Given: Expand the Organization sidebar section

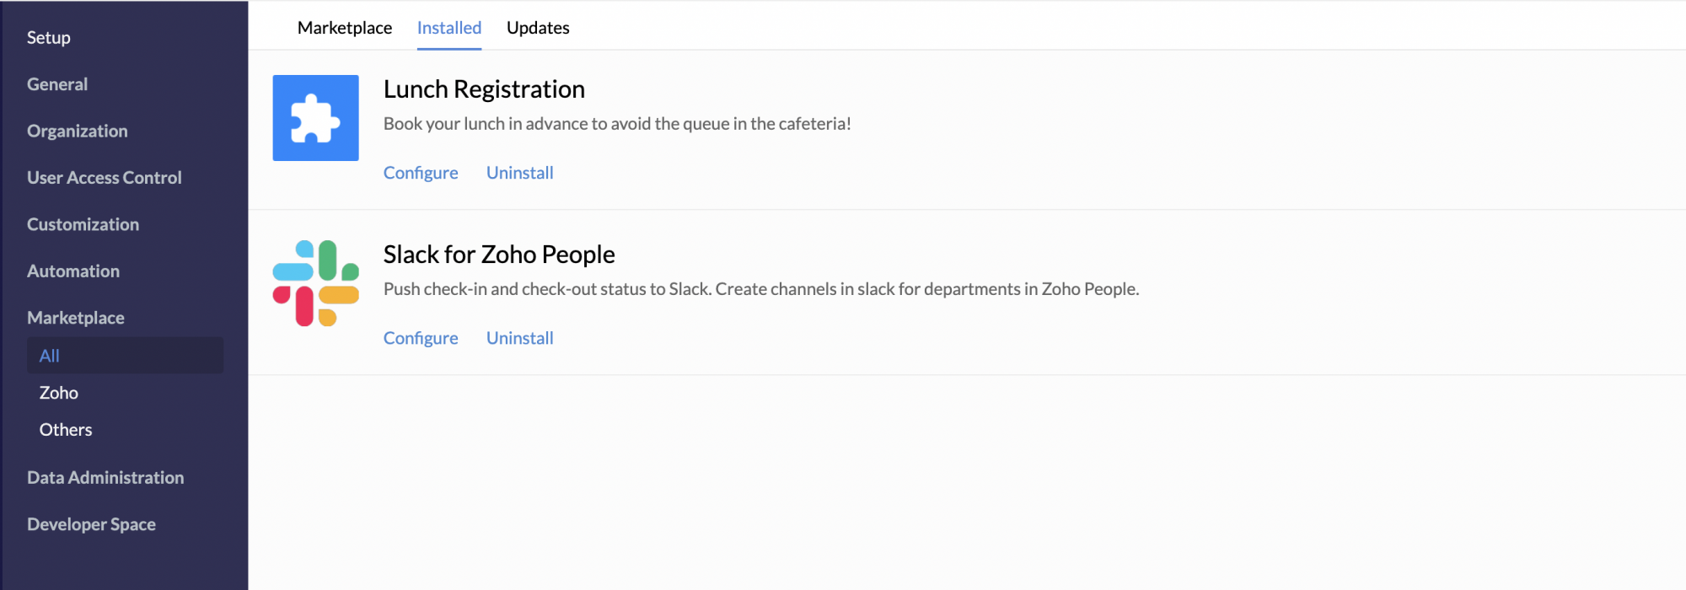Looking at the screenshot, I should (78, 131).
